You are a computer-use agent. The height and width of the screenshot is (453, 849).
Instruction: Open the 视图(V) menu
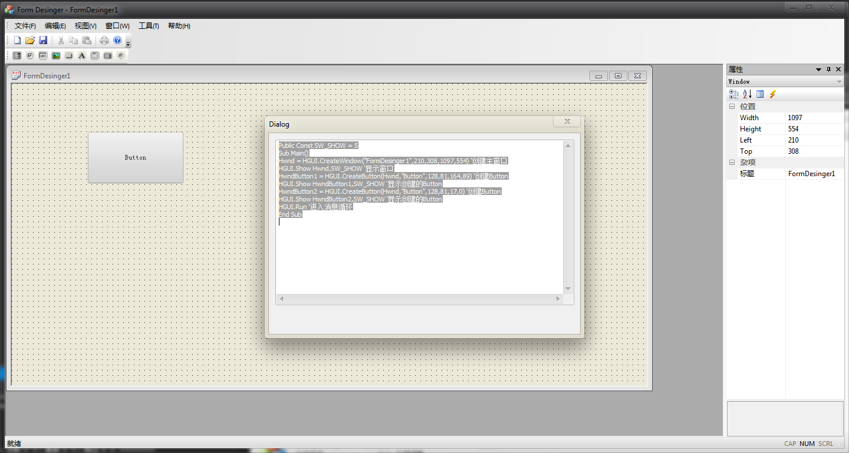click(85, 26)
